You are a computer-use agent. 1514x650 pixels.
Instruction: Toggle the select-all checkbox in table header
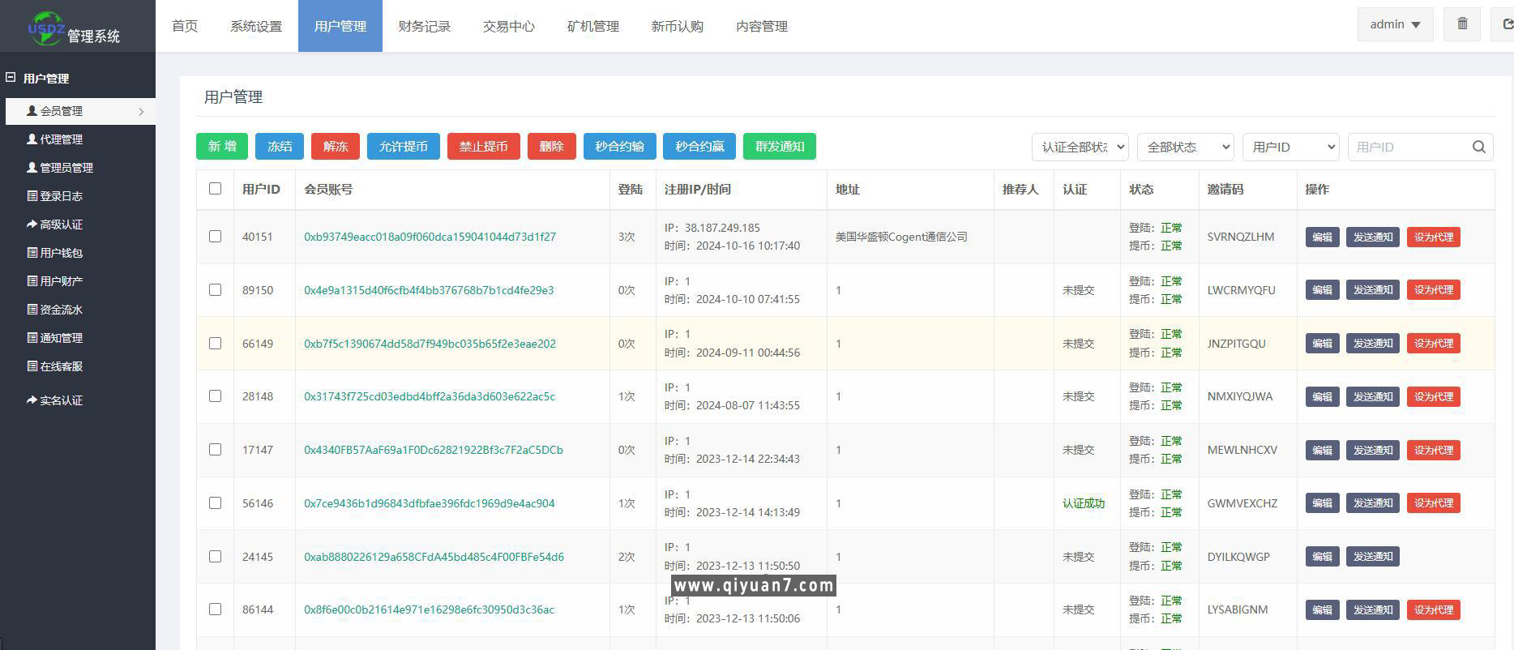tap(215, 189)
